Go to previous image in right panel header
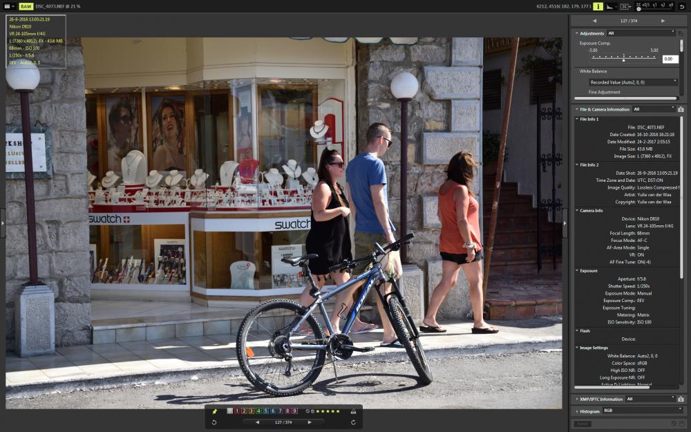 (x=594, y=21)
